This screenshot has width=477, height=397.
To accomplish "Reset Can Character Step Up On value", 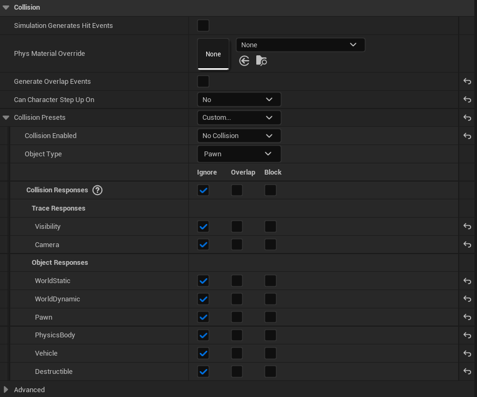I will [x=467, y=100].
